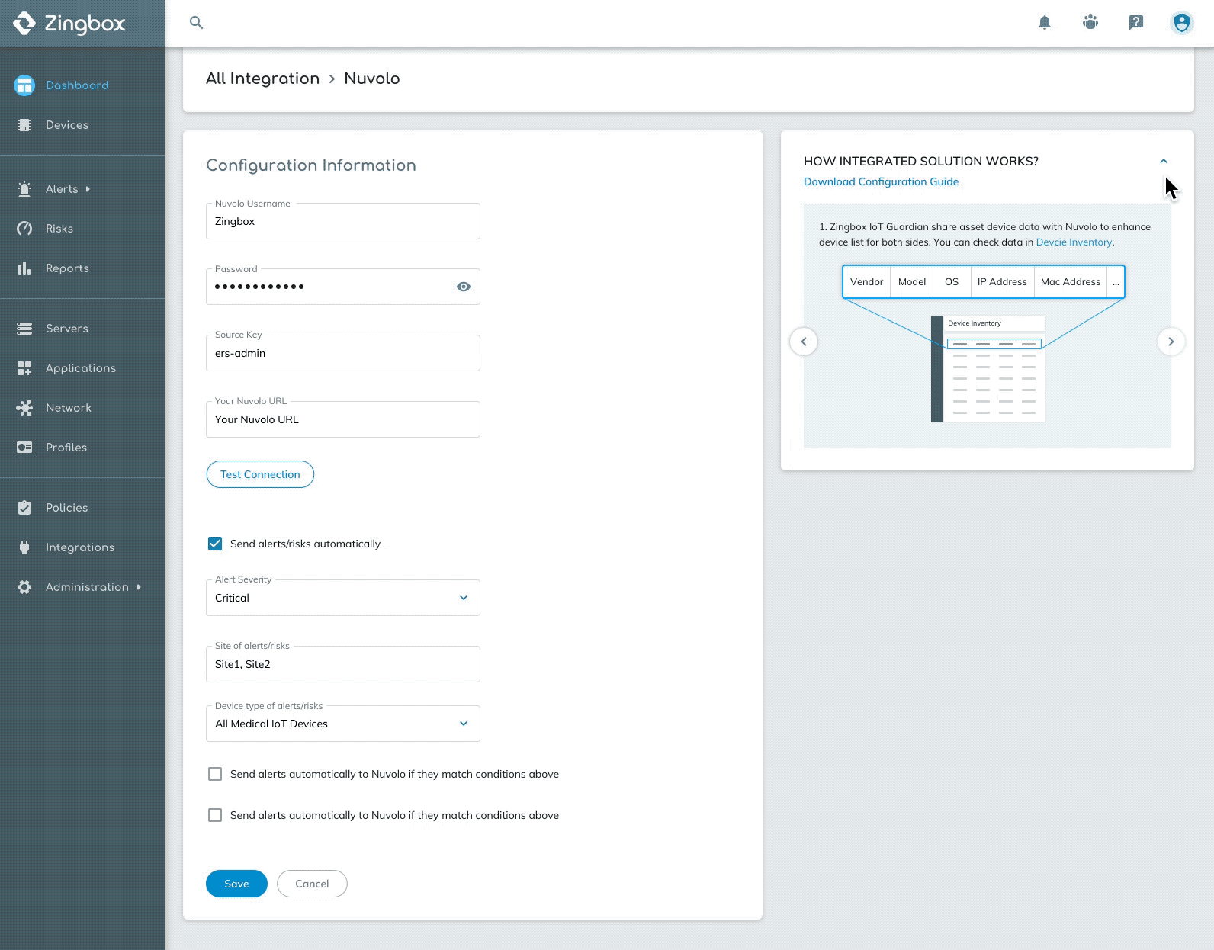Navigate to Reports
Screen dimensions: 1214x950
(x=67, y=268)
